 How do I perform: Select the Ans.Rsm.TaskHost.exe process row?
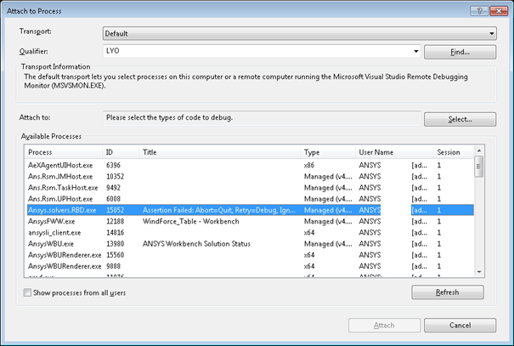[250, 188]
